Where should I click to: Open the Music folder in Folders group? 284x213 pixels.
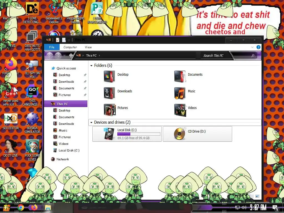[185, 93]
